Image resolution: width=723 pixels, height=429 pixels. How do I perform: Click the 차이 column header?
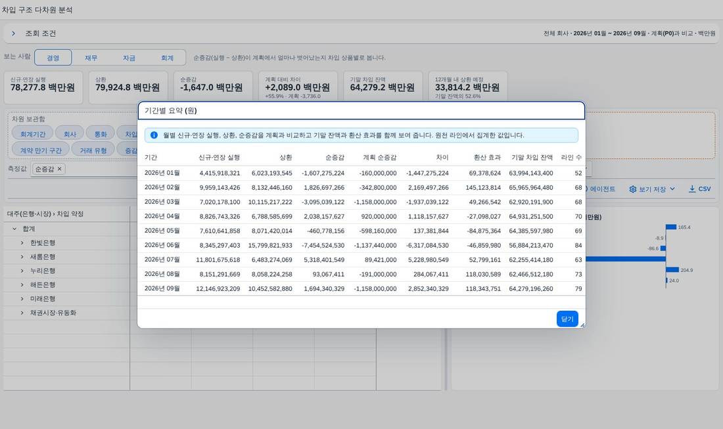tap(442, 157)
